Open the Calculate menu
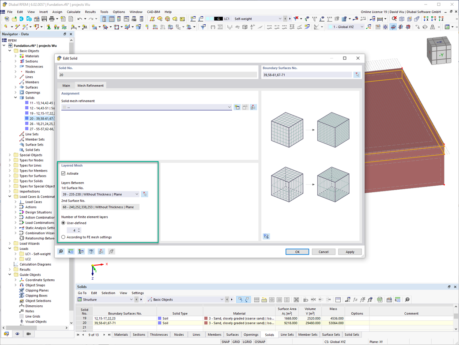 pyautogui.click(x=73, y=12)
